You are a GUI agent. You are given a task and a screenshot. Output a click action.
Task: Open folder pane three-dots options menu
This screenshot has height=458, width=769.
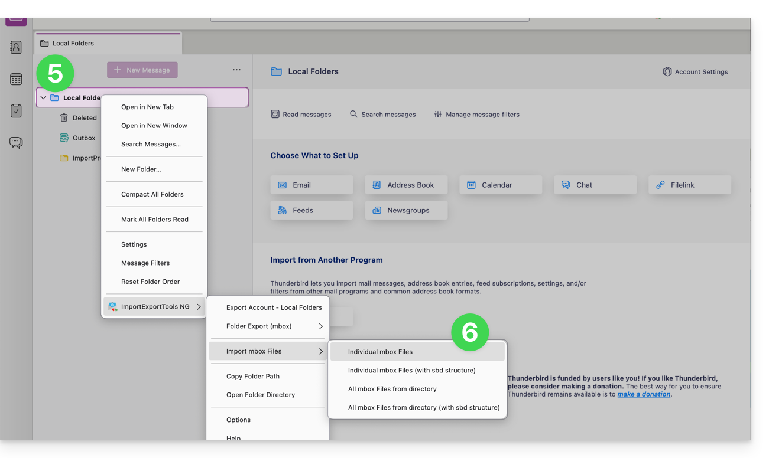tap(236, 70)
